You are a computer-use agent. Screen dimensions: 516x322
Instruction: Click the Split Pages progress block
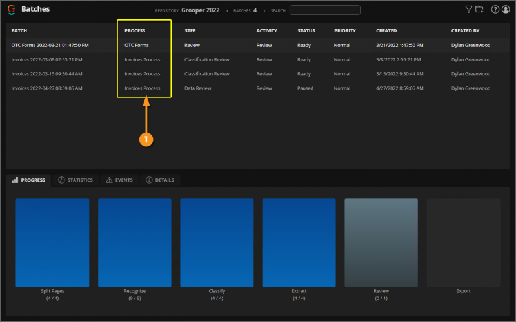pos(52,242)
